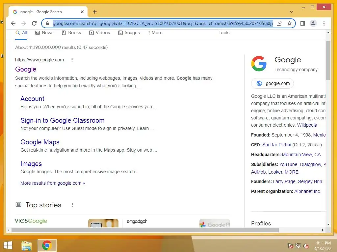Open the Larry Page founder link
The width and height of the screenshot is (337, 252).
coord(284,182)
